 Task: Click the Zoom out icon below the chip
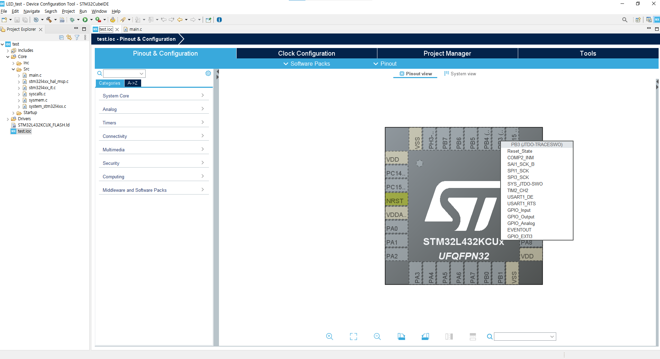coord(377,337)
